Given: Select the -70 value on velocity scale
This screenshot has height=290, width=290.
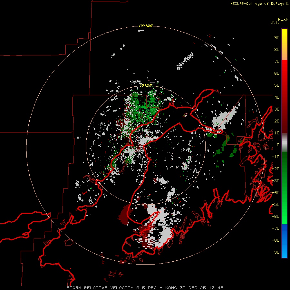Looking at the screenshot, I should [x=275, y=228].
